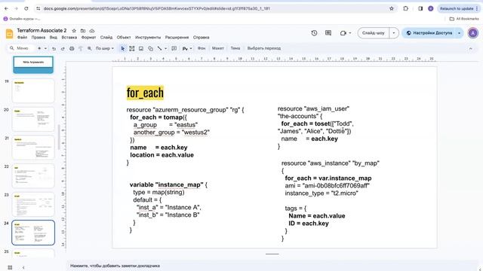Select the line tool
483x271 pixels.
click(x=159, y=48)
